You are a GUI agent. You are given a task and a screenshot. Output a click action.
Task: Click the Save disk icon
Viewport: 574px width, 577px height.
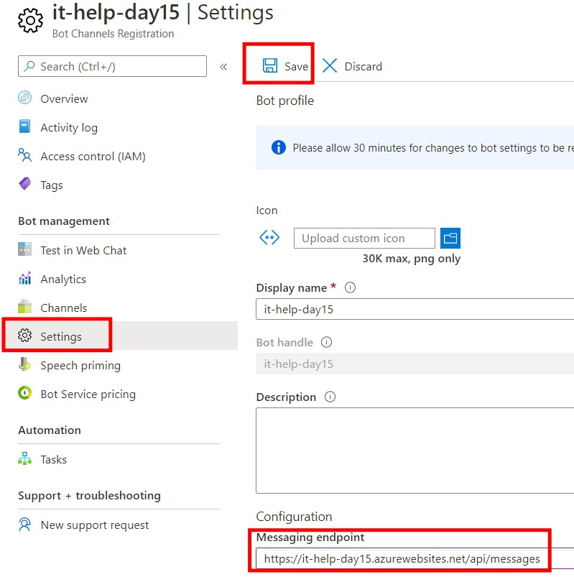pyautogui.click(x=270, y=66)
